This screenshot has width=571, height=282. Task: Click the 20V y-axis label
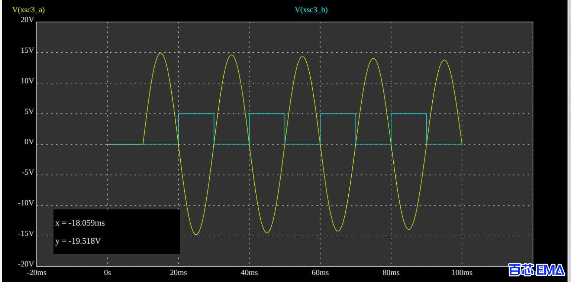27,20
